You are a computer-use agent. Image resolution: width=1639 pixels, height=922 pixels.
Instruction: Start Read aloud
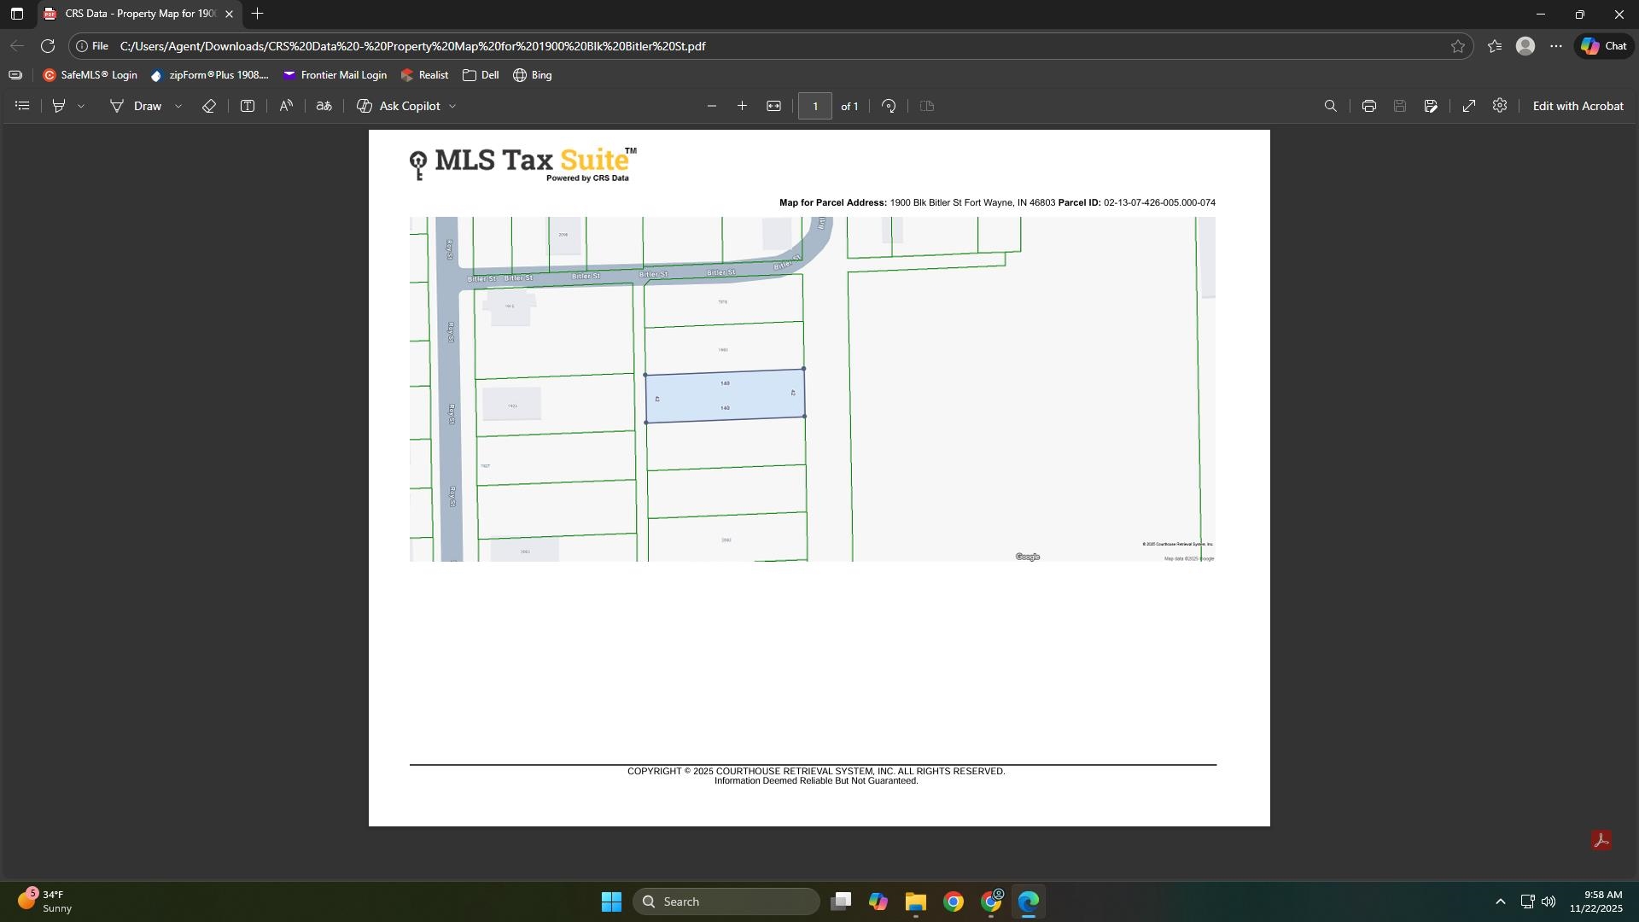(286, 106)
